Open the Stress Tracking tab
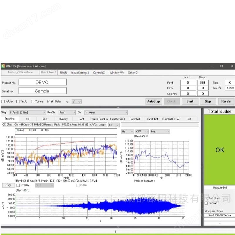The image size is (235, 235). [99, 119]
